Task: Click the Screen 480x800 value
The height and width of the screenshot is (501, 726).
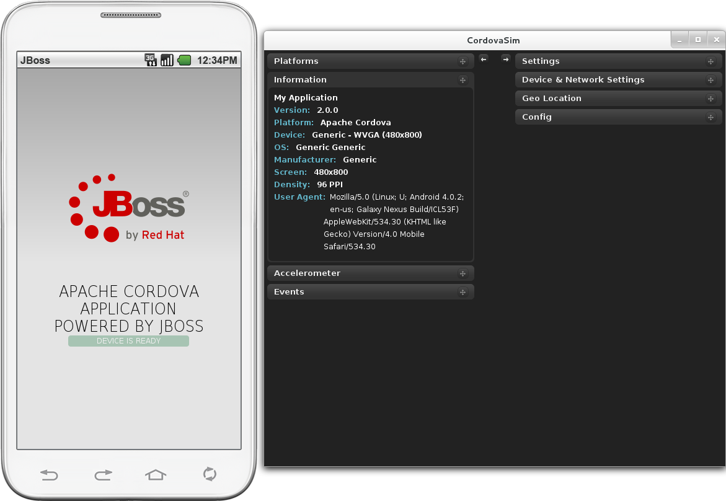Action: tap(330, 172)
